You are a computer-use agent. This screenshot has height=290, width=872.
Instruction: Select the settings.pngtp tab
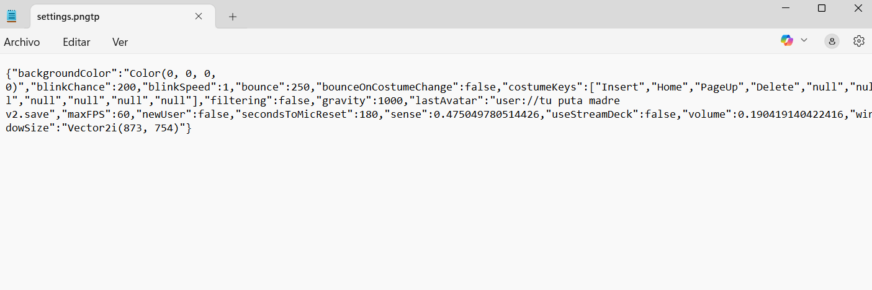[68, 17]
